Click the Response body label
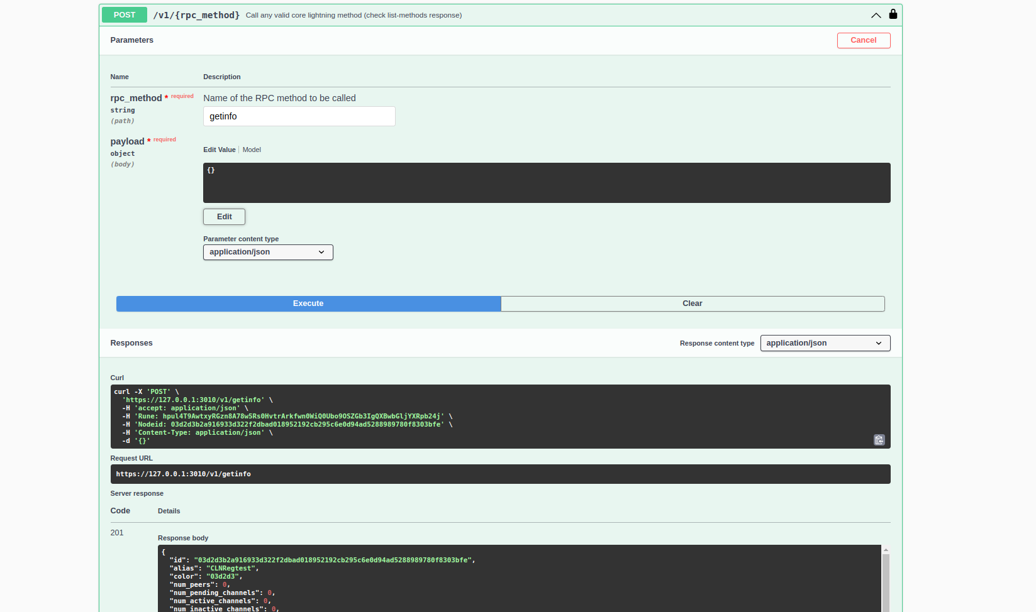 click(x=183, y=538)
